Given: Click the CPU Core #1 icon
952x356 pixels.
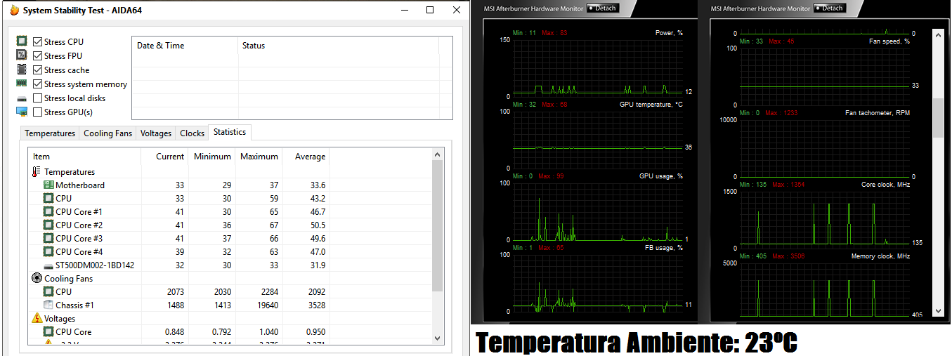Looking at the screenshot, I should pyautogui.click(x=48, y=212).
